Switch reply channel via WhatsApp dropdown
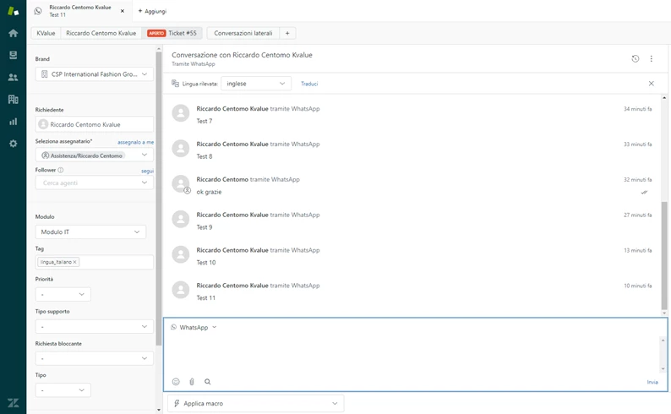The width and height of the screenshot is (671, 414). click(x=194, y=327)
